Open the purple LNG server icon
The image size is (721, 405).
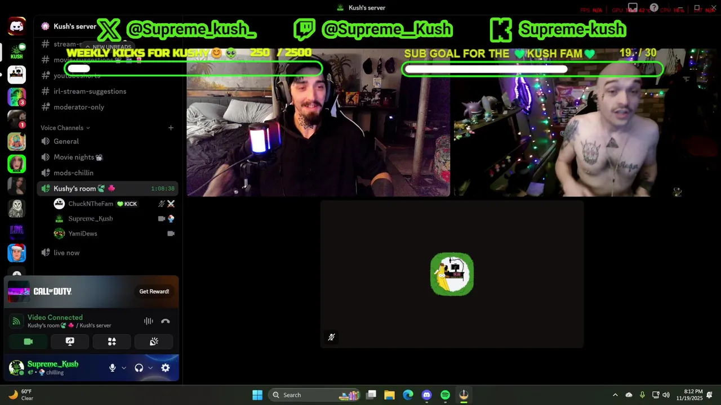point(16,231)
